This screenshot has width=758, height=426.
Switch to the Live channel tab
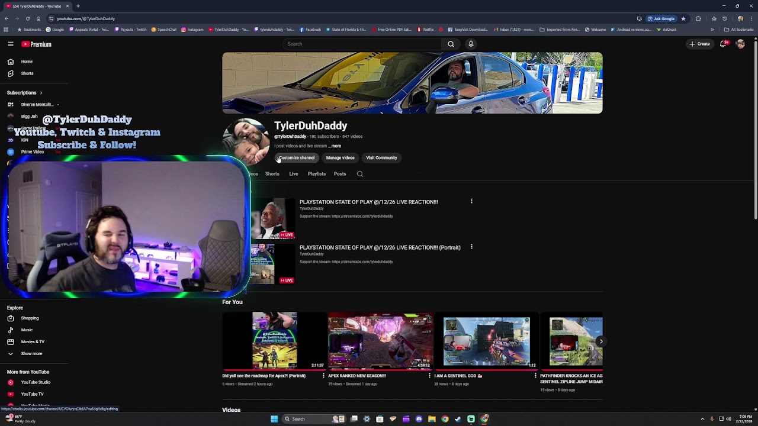[293, 174]
